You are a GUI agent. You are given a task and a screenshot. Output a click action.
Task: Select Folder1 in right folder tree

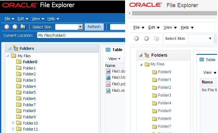165,80
